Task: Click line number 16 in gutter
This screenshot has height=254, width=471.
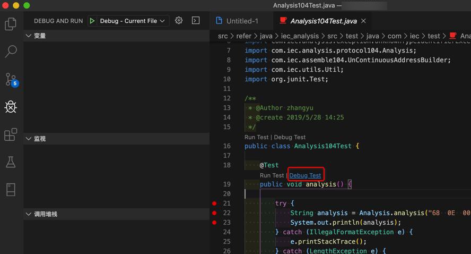Action: pyautogui.click(x=227, y=146)
